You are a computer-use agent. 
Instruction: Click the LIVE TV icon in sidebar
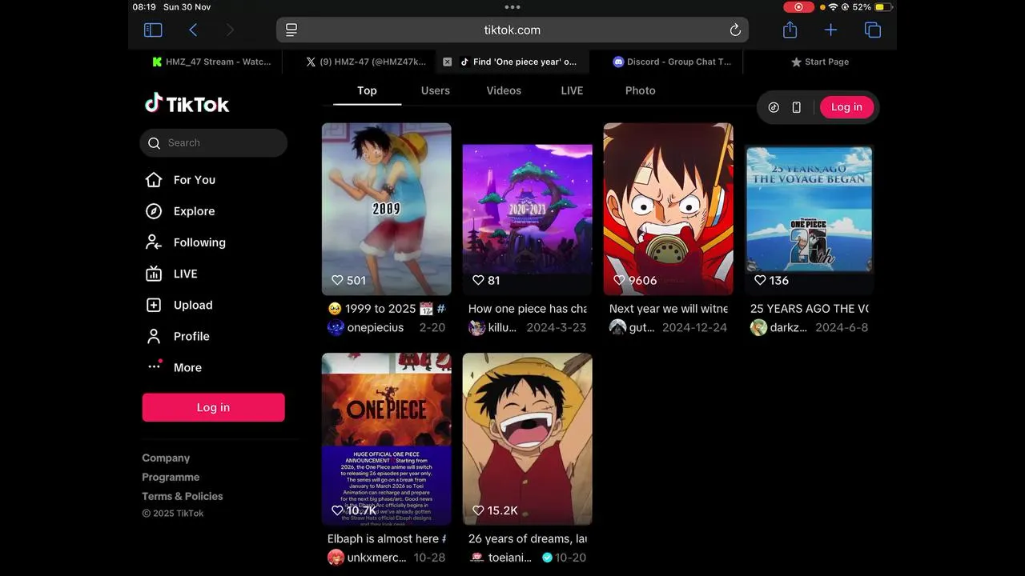click(x=154, y=274)
